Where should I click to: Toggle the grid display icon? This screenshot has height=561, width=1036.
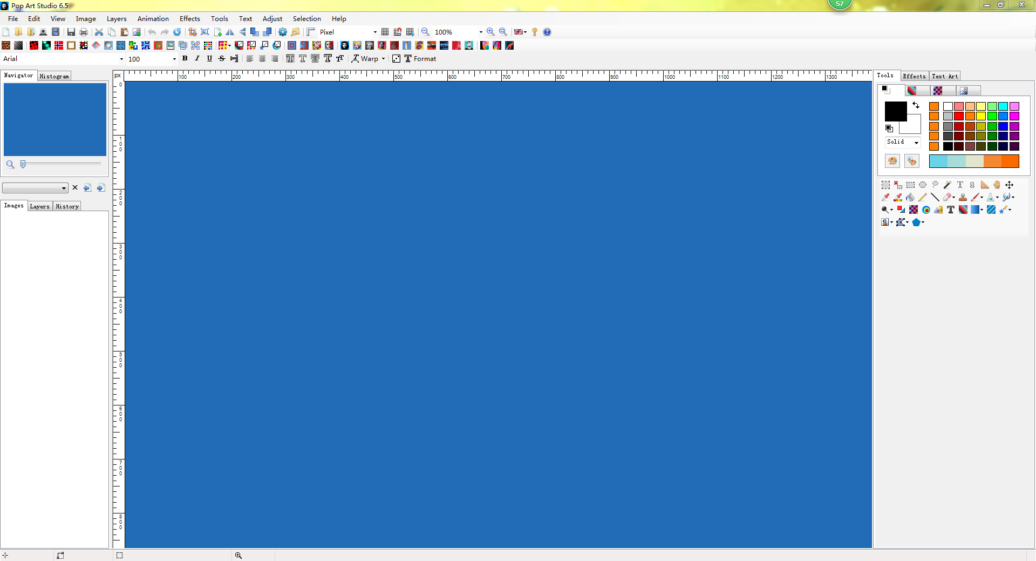[385, 32]
